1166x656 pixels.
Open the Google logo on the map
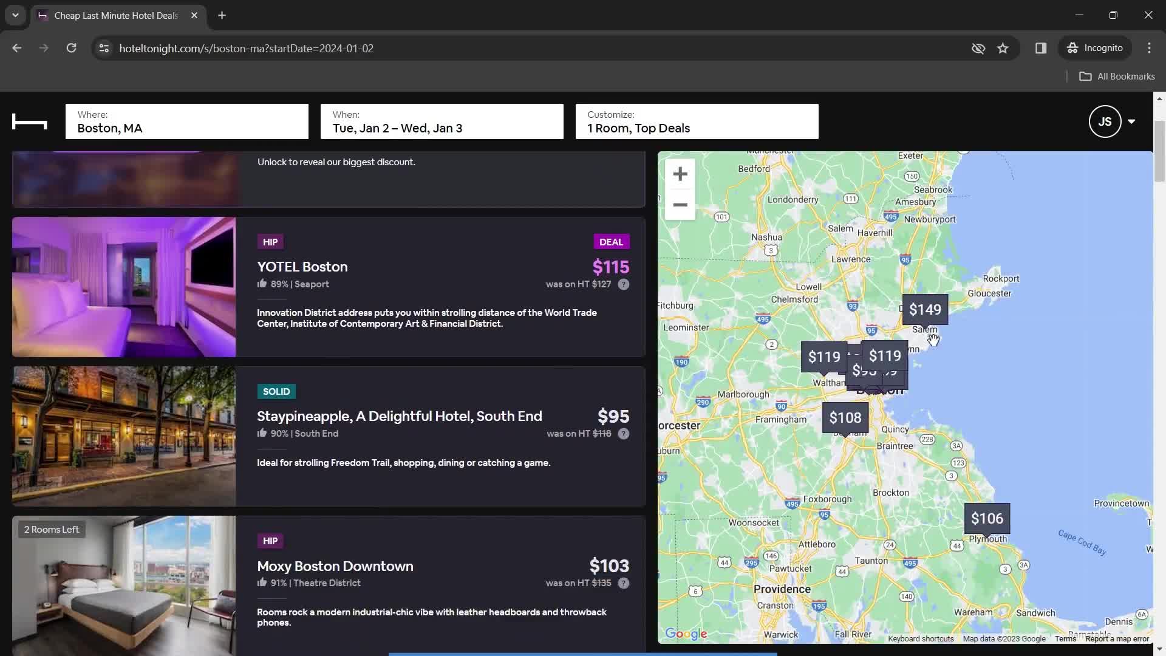(686, 634)
